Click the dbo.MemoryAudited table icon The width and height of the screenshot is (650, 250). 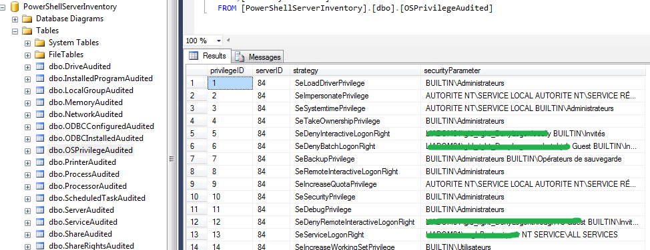(x=40, y=102)
